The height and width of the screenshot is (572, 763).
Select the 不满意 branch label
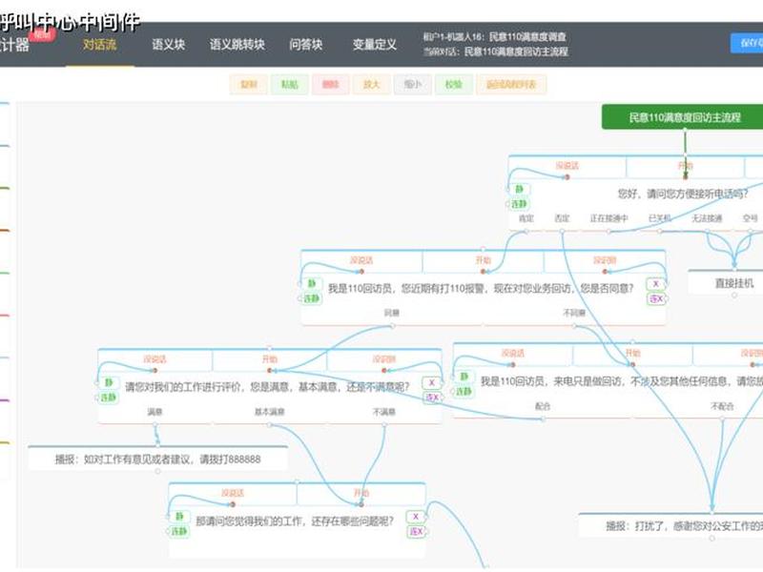tap(384, 412)
